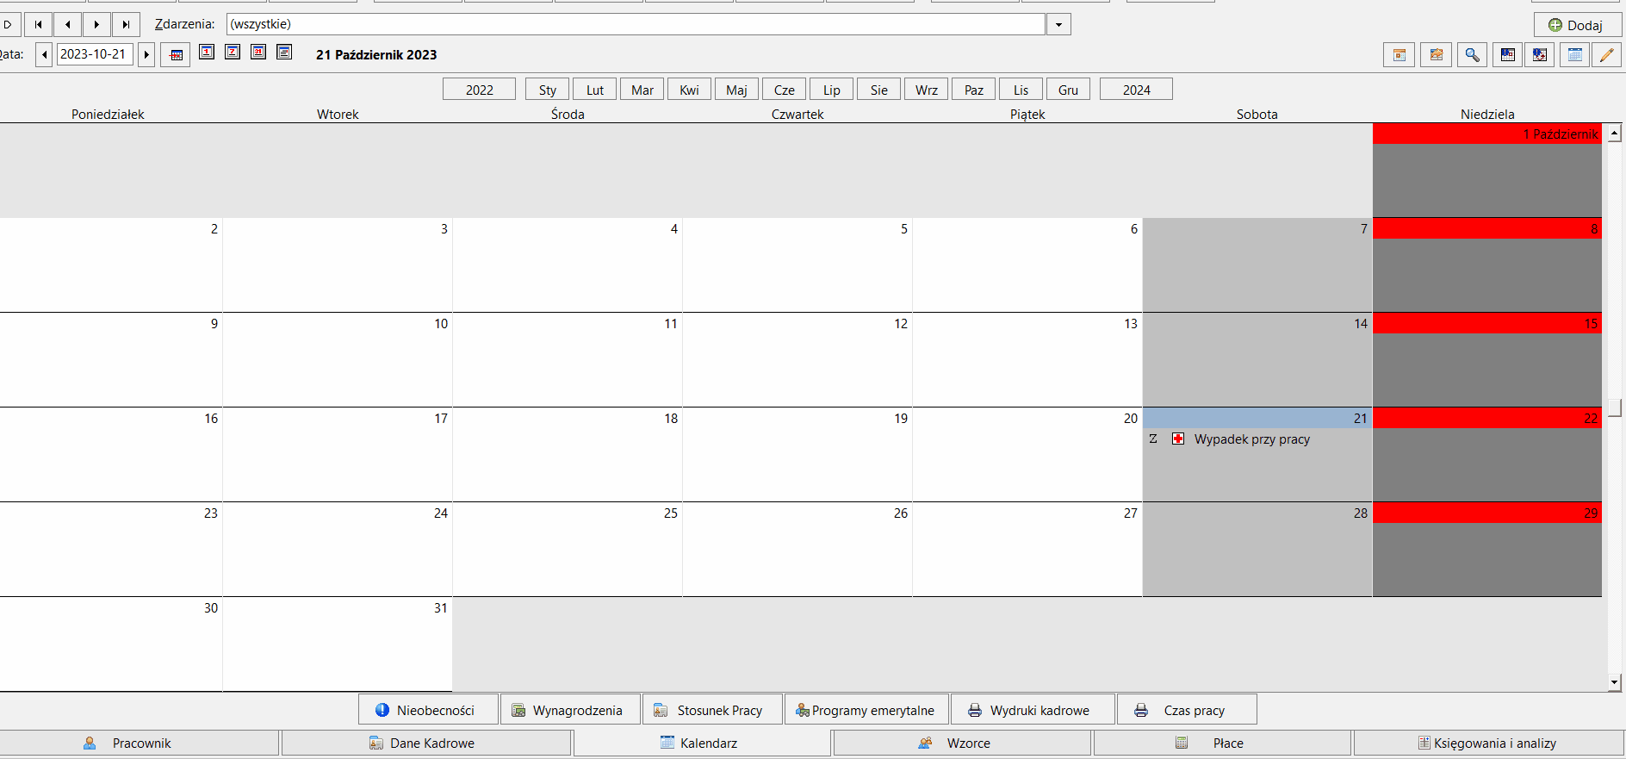Viewport: 1626px width, 759px height.
Task: Go to year 2024
Action: point(1137,90)
